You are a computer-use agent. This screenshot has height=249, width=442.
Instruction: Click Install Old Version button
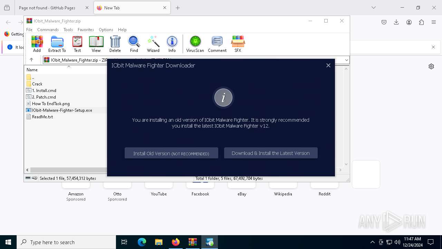[x=171, y=153]
